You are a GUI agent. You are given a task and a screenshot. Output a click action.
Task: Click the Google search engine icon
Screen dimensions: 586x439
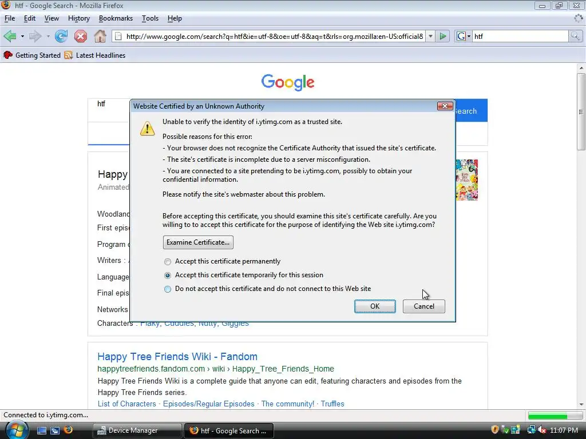coord(461,36)
